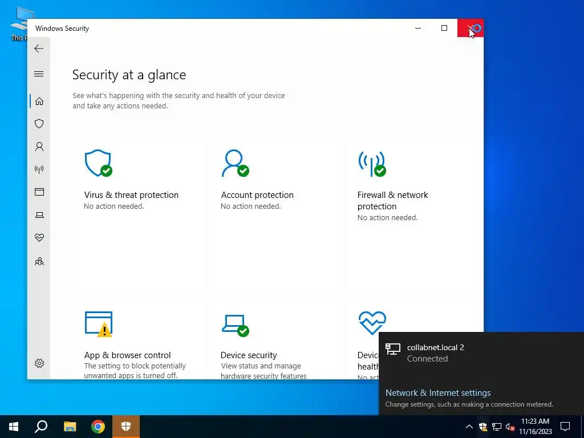
Task: Open the Windows Start menu
Action: point(14,427)
